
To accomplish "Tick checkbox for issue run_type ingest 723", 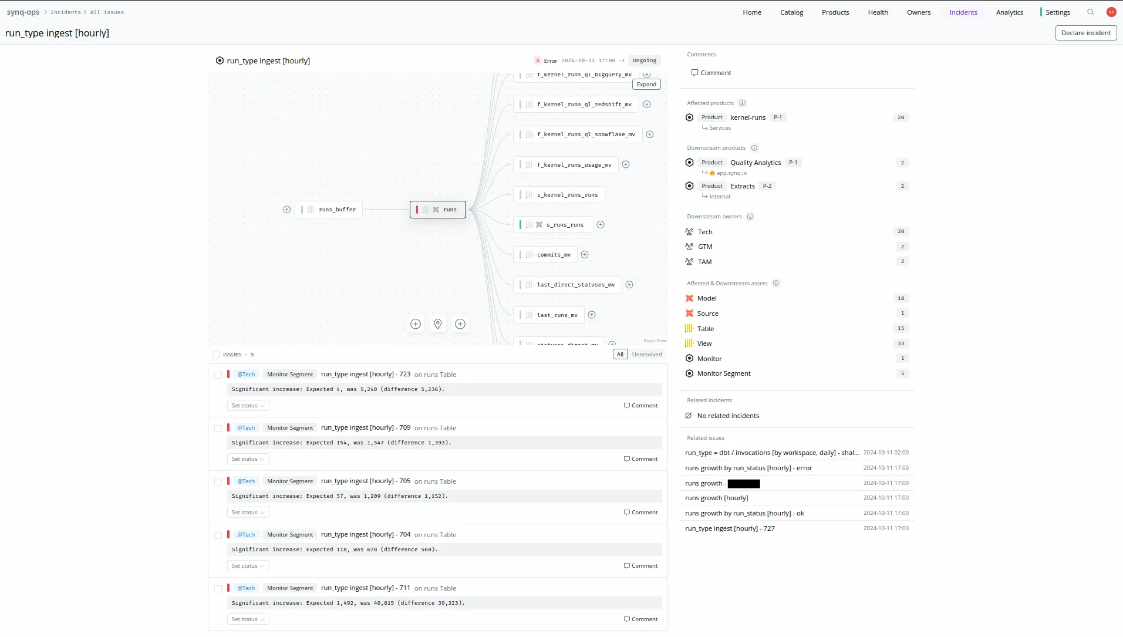I will pyautogui.click(x=218, y=375).
